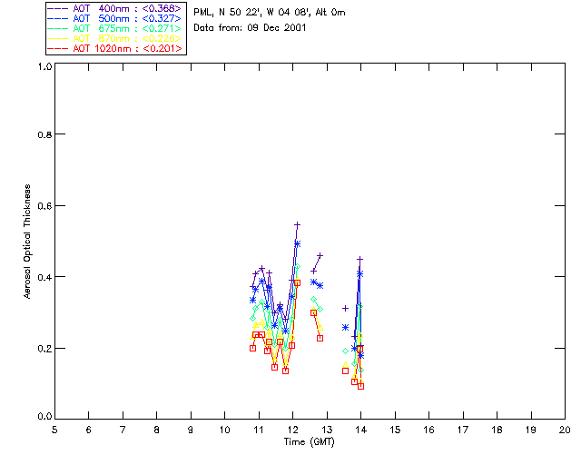This screenshot has height=465, width=581.
Task: Click the x-axis tick label 14
Action: click(x=361, y=430)
